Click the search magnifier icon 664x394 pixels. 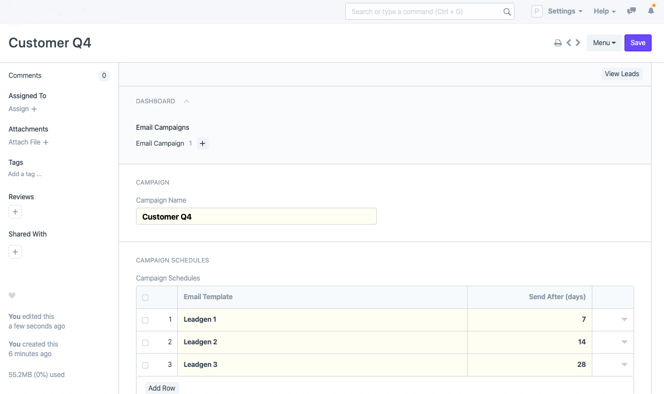pyautogui.click(x=507, y=12)
